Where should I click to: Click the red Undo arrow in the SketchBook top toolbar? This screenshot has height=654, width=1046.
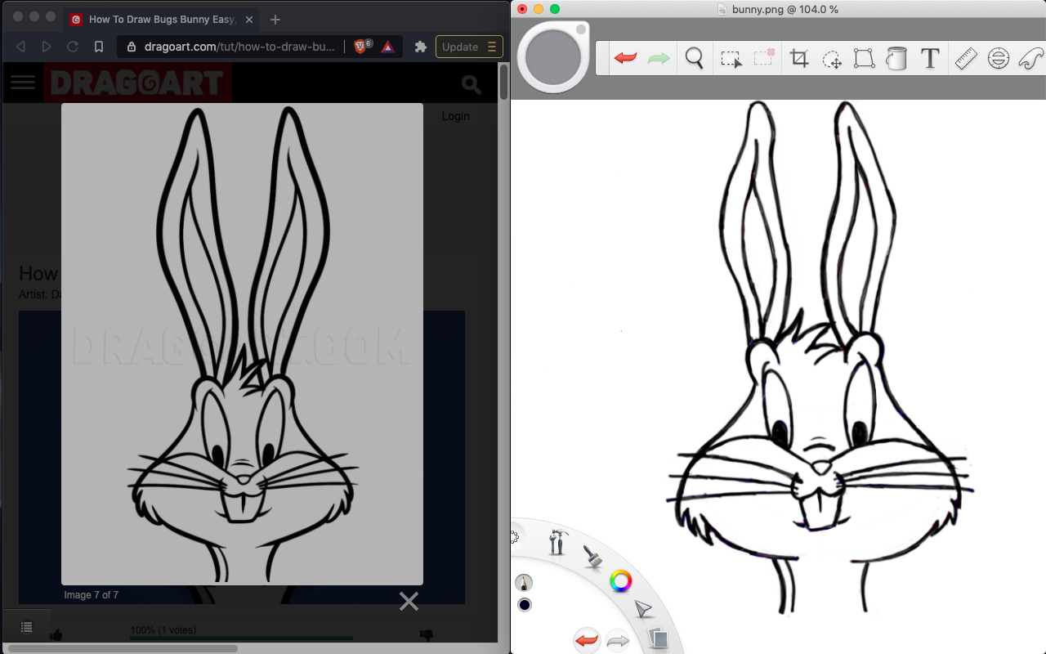[626, 59]
